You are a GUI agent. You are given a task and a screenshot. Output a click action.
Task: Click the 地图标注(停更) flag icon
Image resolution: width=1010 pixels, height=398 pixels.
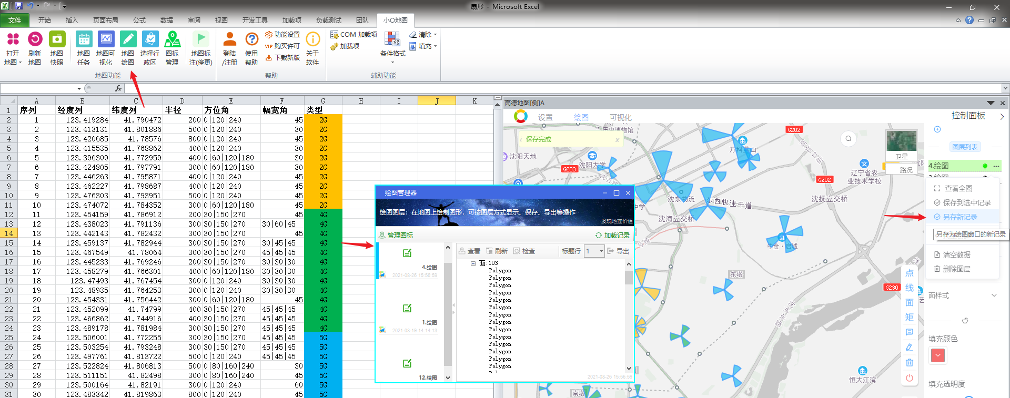click(200, 48)
